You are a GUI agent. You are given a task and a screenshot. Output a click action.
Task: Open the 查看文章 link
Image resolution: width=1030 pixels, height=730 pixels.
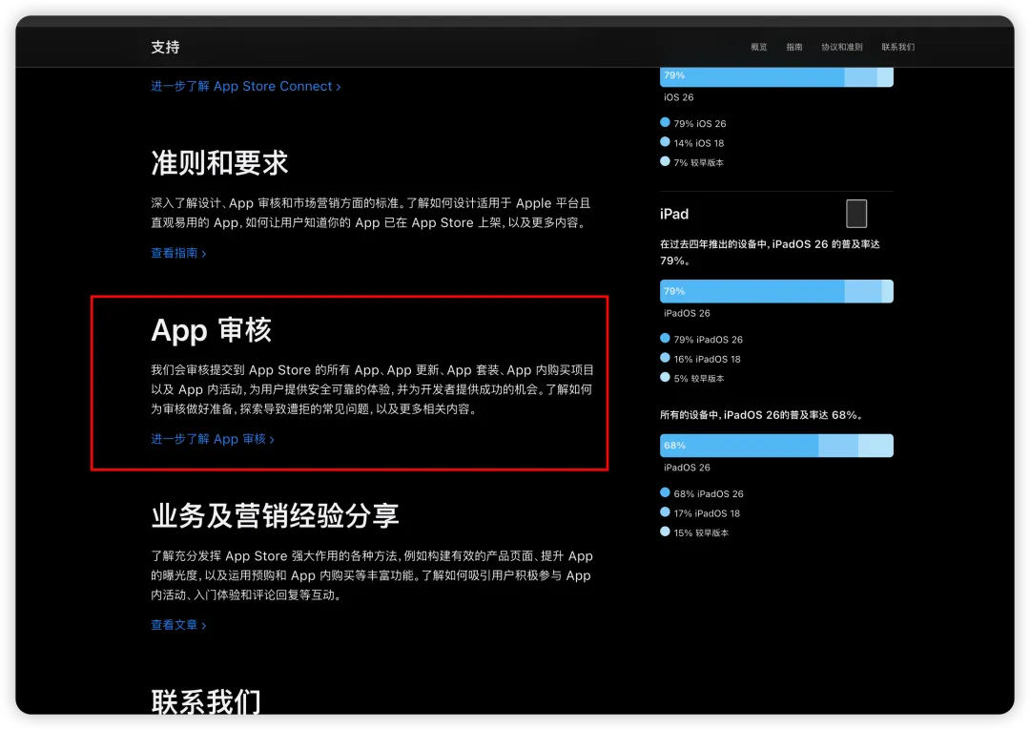coord(178,625)
